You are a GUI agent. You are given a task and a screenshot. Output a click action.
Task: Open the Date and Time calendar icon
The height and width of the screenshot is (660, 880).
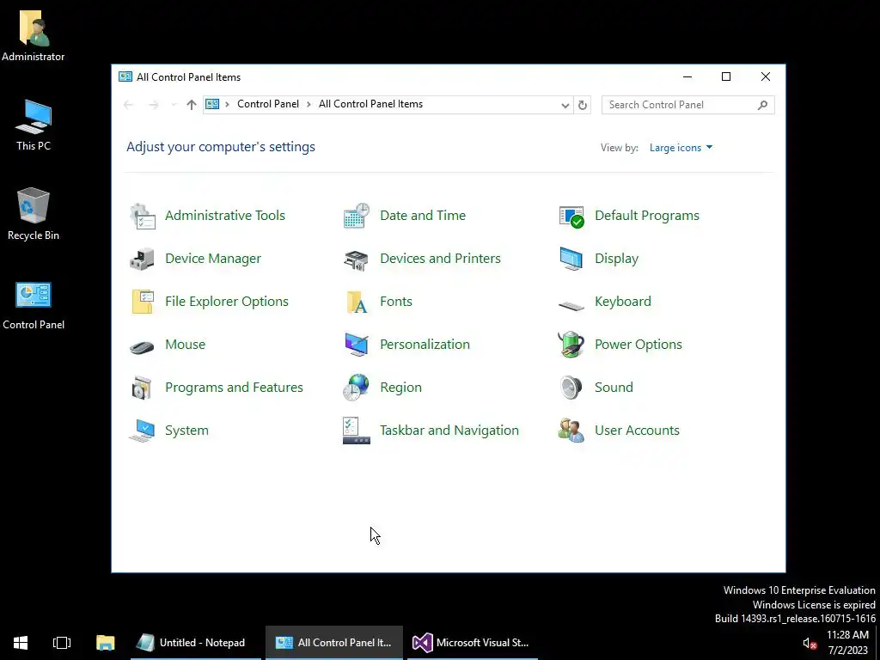point(357,216)
